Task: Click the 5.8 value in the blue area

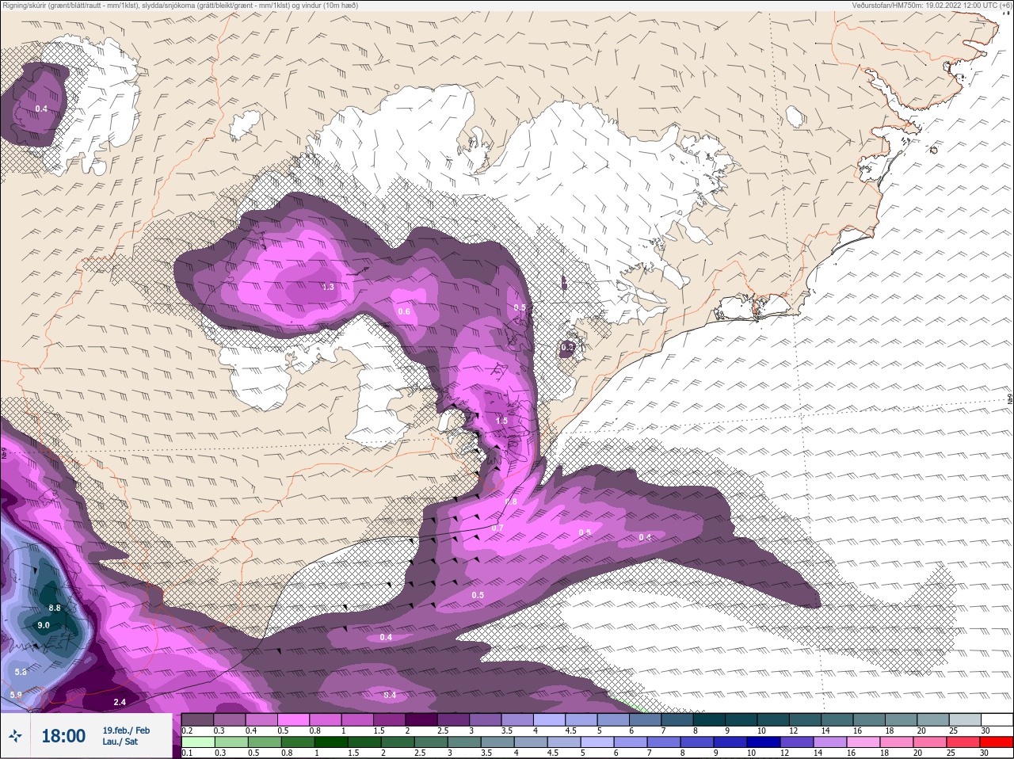Action: click(21, 672)
